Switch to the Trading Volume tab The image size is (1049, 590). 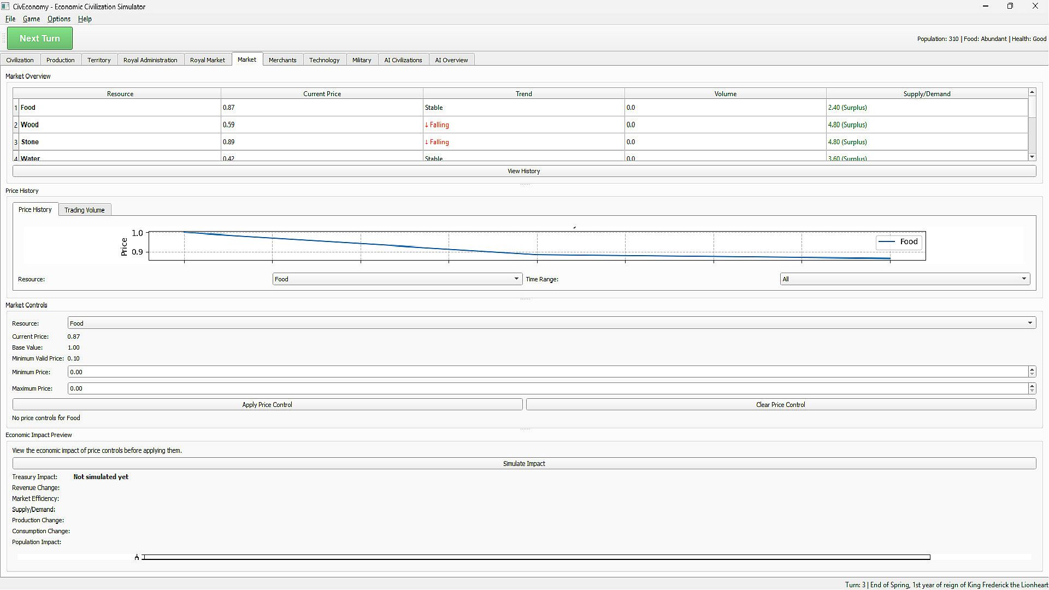(84, 210)
